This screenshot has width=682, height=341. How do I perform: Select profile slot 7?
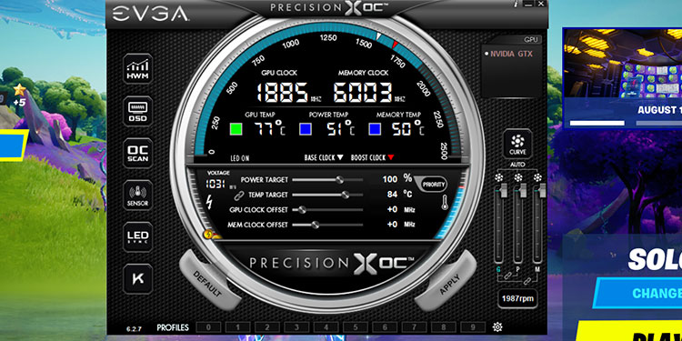click(x=414, y=327)
